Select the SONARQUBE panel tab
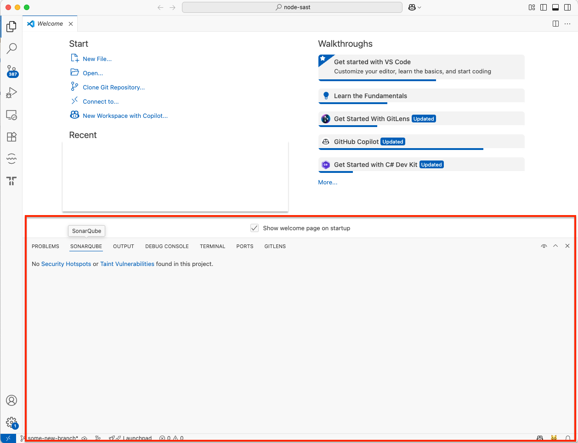Screen dimensions: 578x443 click(86, 246)
